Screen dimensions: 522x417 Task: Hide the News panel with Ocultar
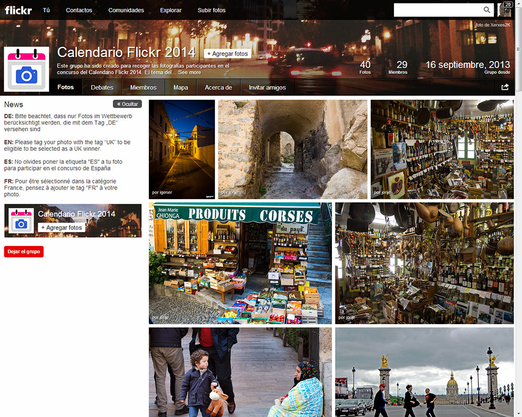(127, 104)
